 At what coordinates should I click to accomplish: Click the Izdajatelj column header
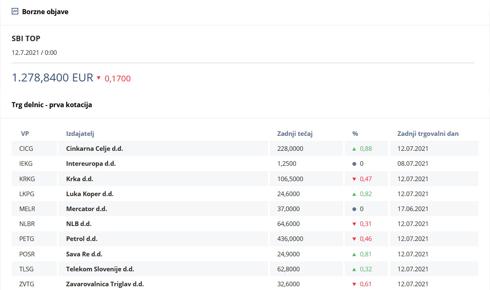click(x=80, y=134)
